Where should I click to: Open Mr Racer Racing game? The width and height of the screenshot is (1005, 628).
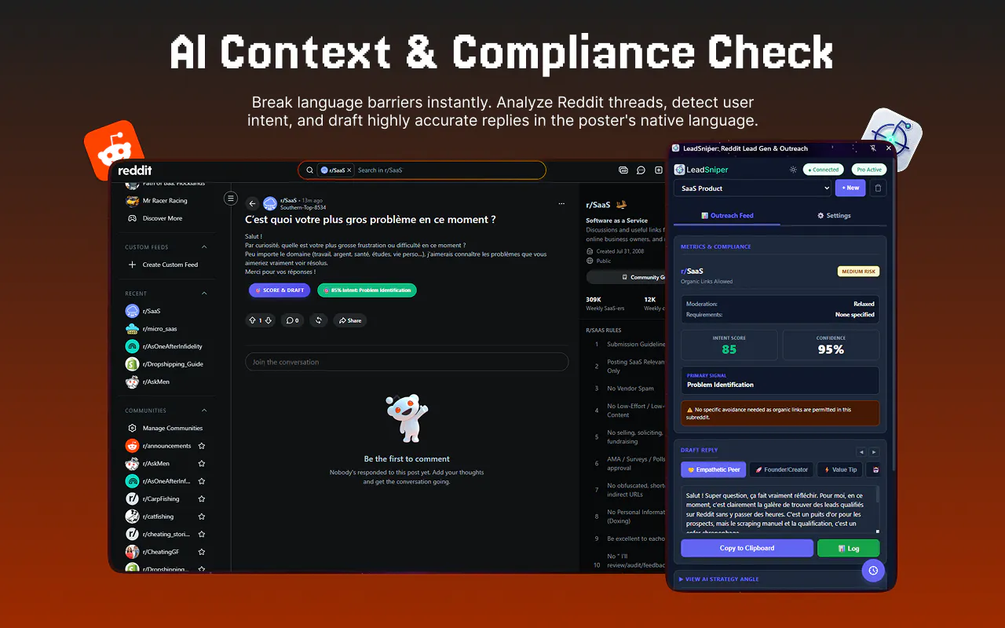(x=165, y=201)
